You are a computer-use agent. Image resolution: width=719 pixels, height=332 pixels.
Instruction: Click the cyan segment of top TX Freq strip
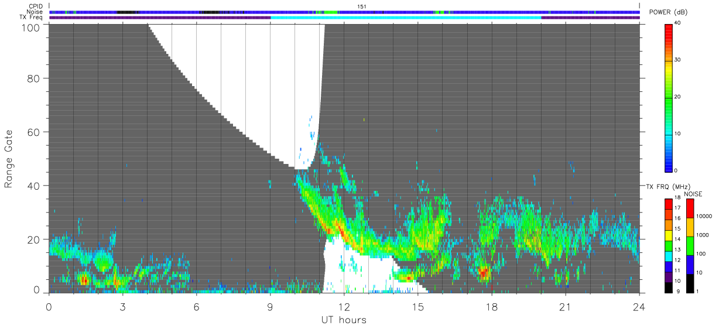pos(406,17)
